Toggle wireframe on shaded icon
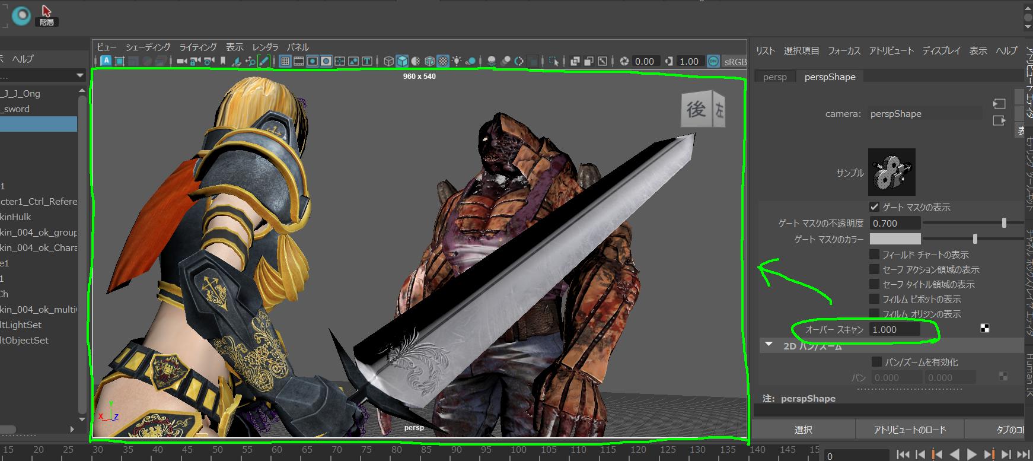Screen dimensions: 1033x461 429,61
